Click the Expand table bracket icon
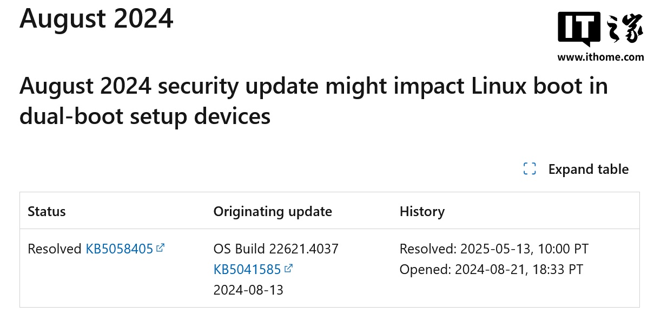Screen dimensions: 654x319 (x=530, y=169)
